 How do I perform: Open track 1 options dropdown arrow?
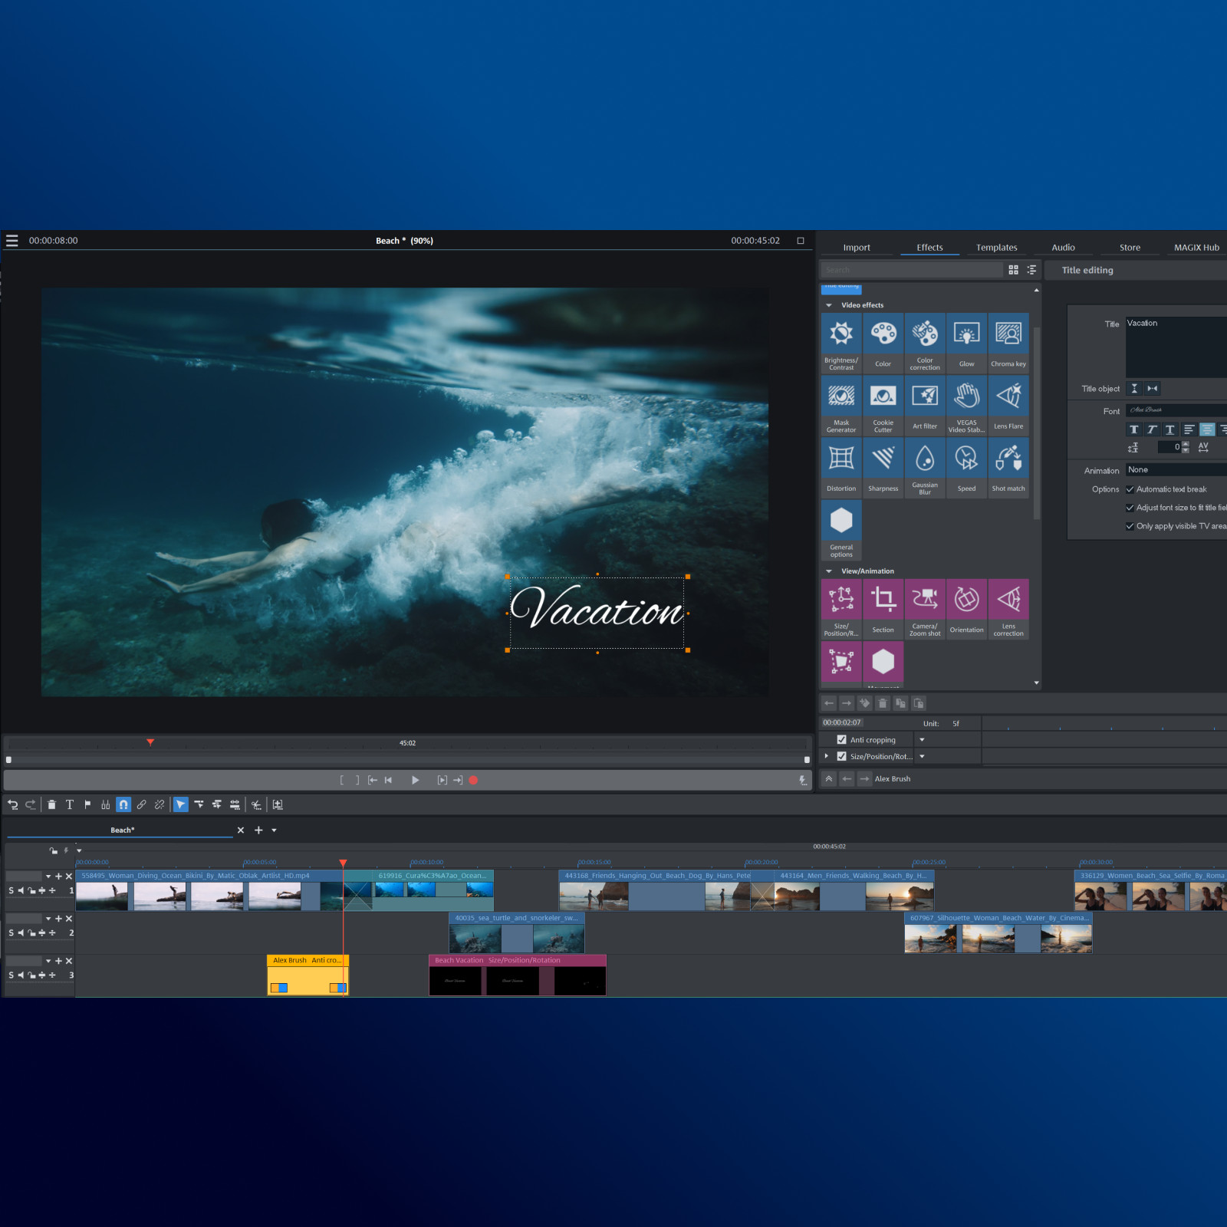48,877
